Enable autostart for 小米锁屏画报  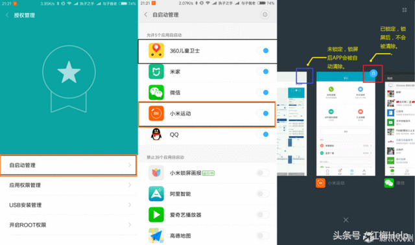(263, 173)
